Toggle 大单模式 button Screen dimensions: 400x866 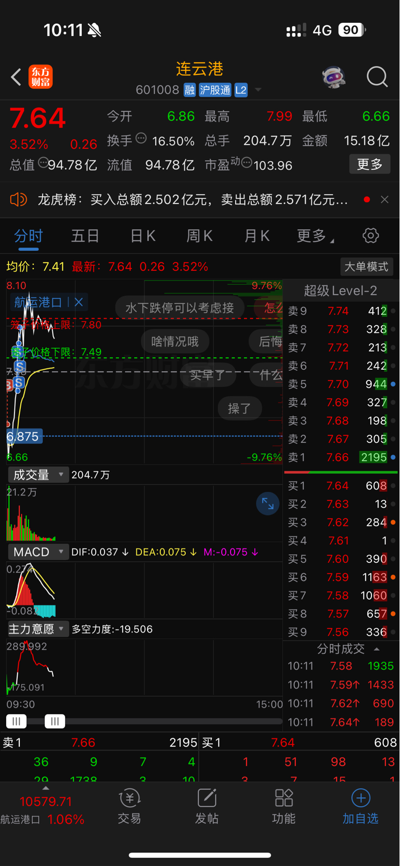click(366, 267)
